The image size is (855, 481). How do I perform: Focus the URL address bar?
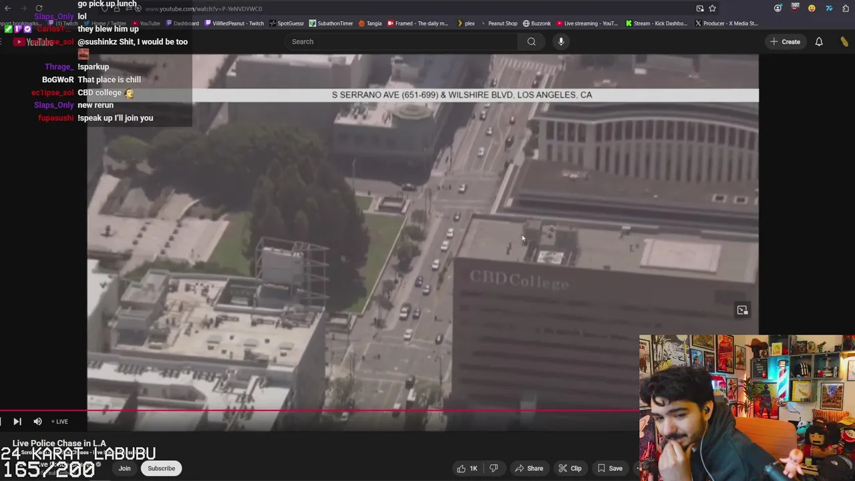tap(414, 9)
